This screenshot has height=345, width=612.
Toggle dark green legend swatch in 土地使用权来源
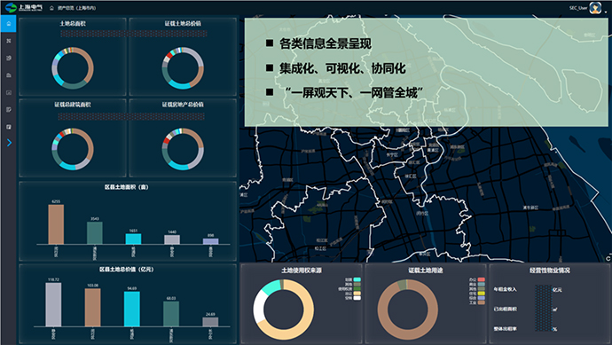tap(357, 289)
